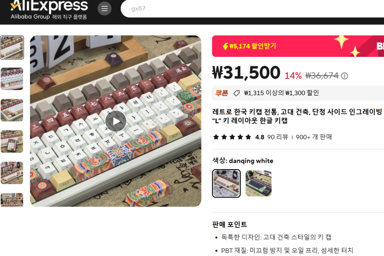This screenshot has width=384, height=256.
Task: Click the AliExpress logo
Action: (x=49, y=9)
